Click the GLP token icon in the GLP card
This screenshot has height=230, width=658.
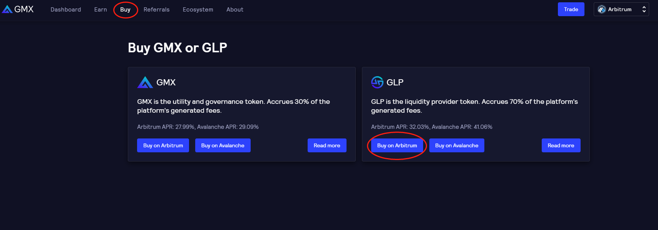[x=377, y=82]
